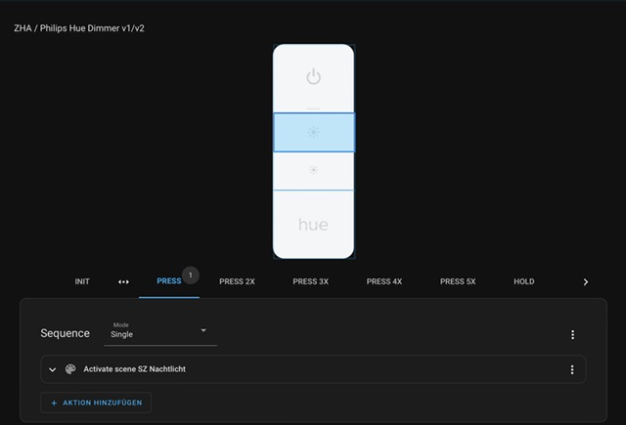Open the Mode dropdown set to Single
Screen dimensions: 626x425
(x=160, y=332)
